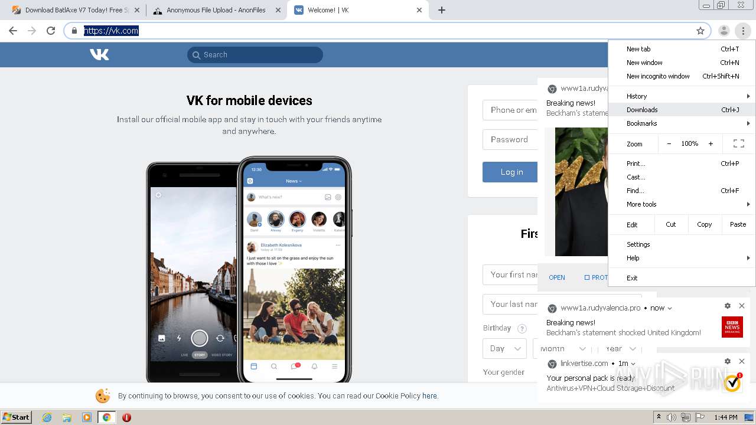The height and width of the screenshot is (425, 756).
Task: Click the fullscreen icon in Zoom row
Action: pyautogui.click(x=738, y=143)
